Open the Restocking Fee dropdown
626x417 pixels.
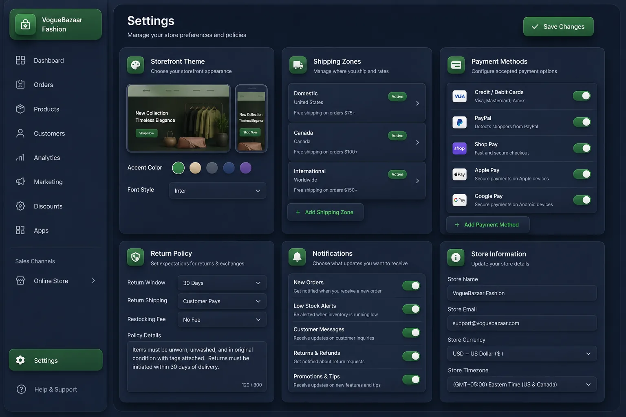coord(222,320)
